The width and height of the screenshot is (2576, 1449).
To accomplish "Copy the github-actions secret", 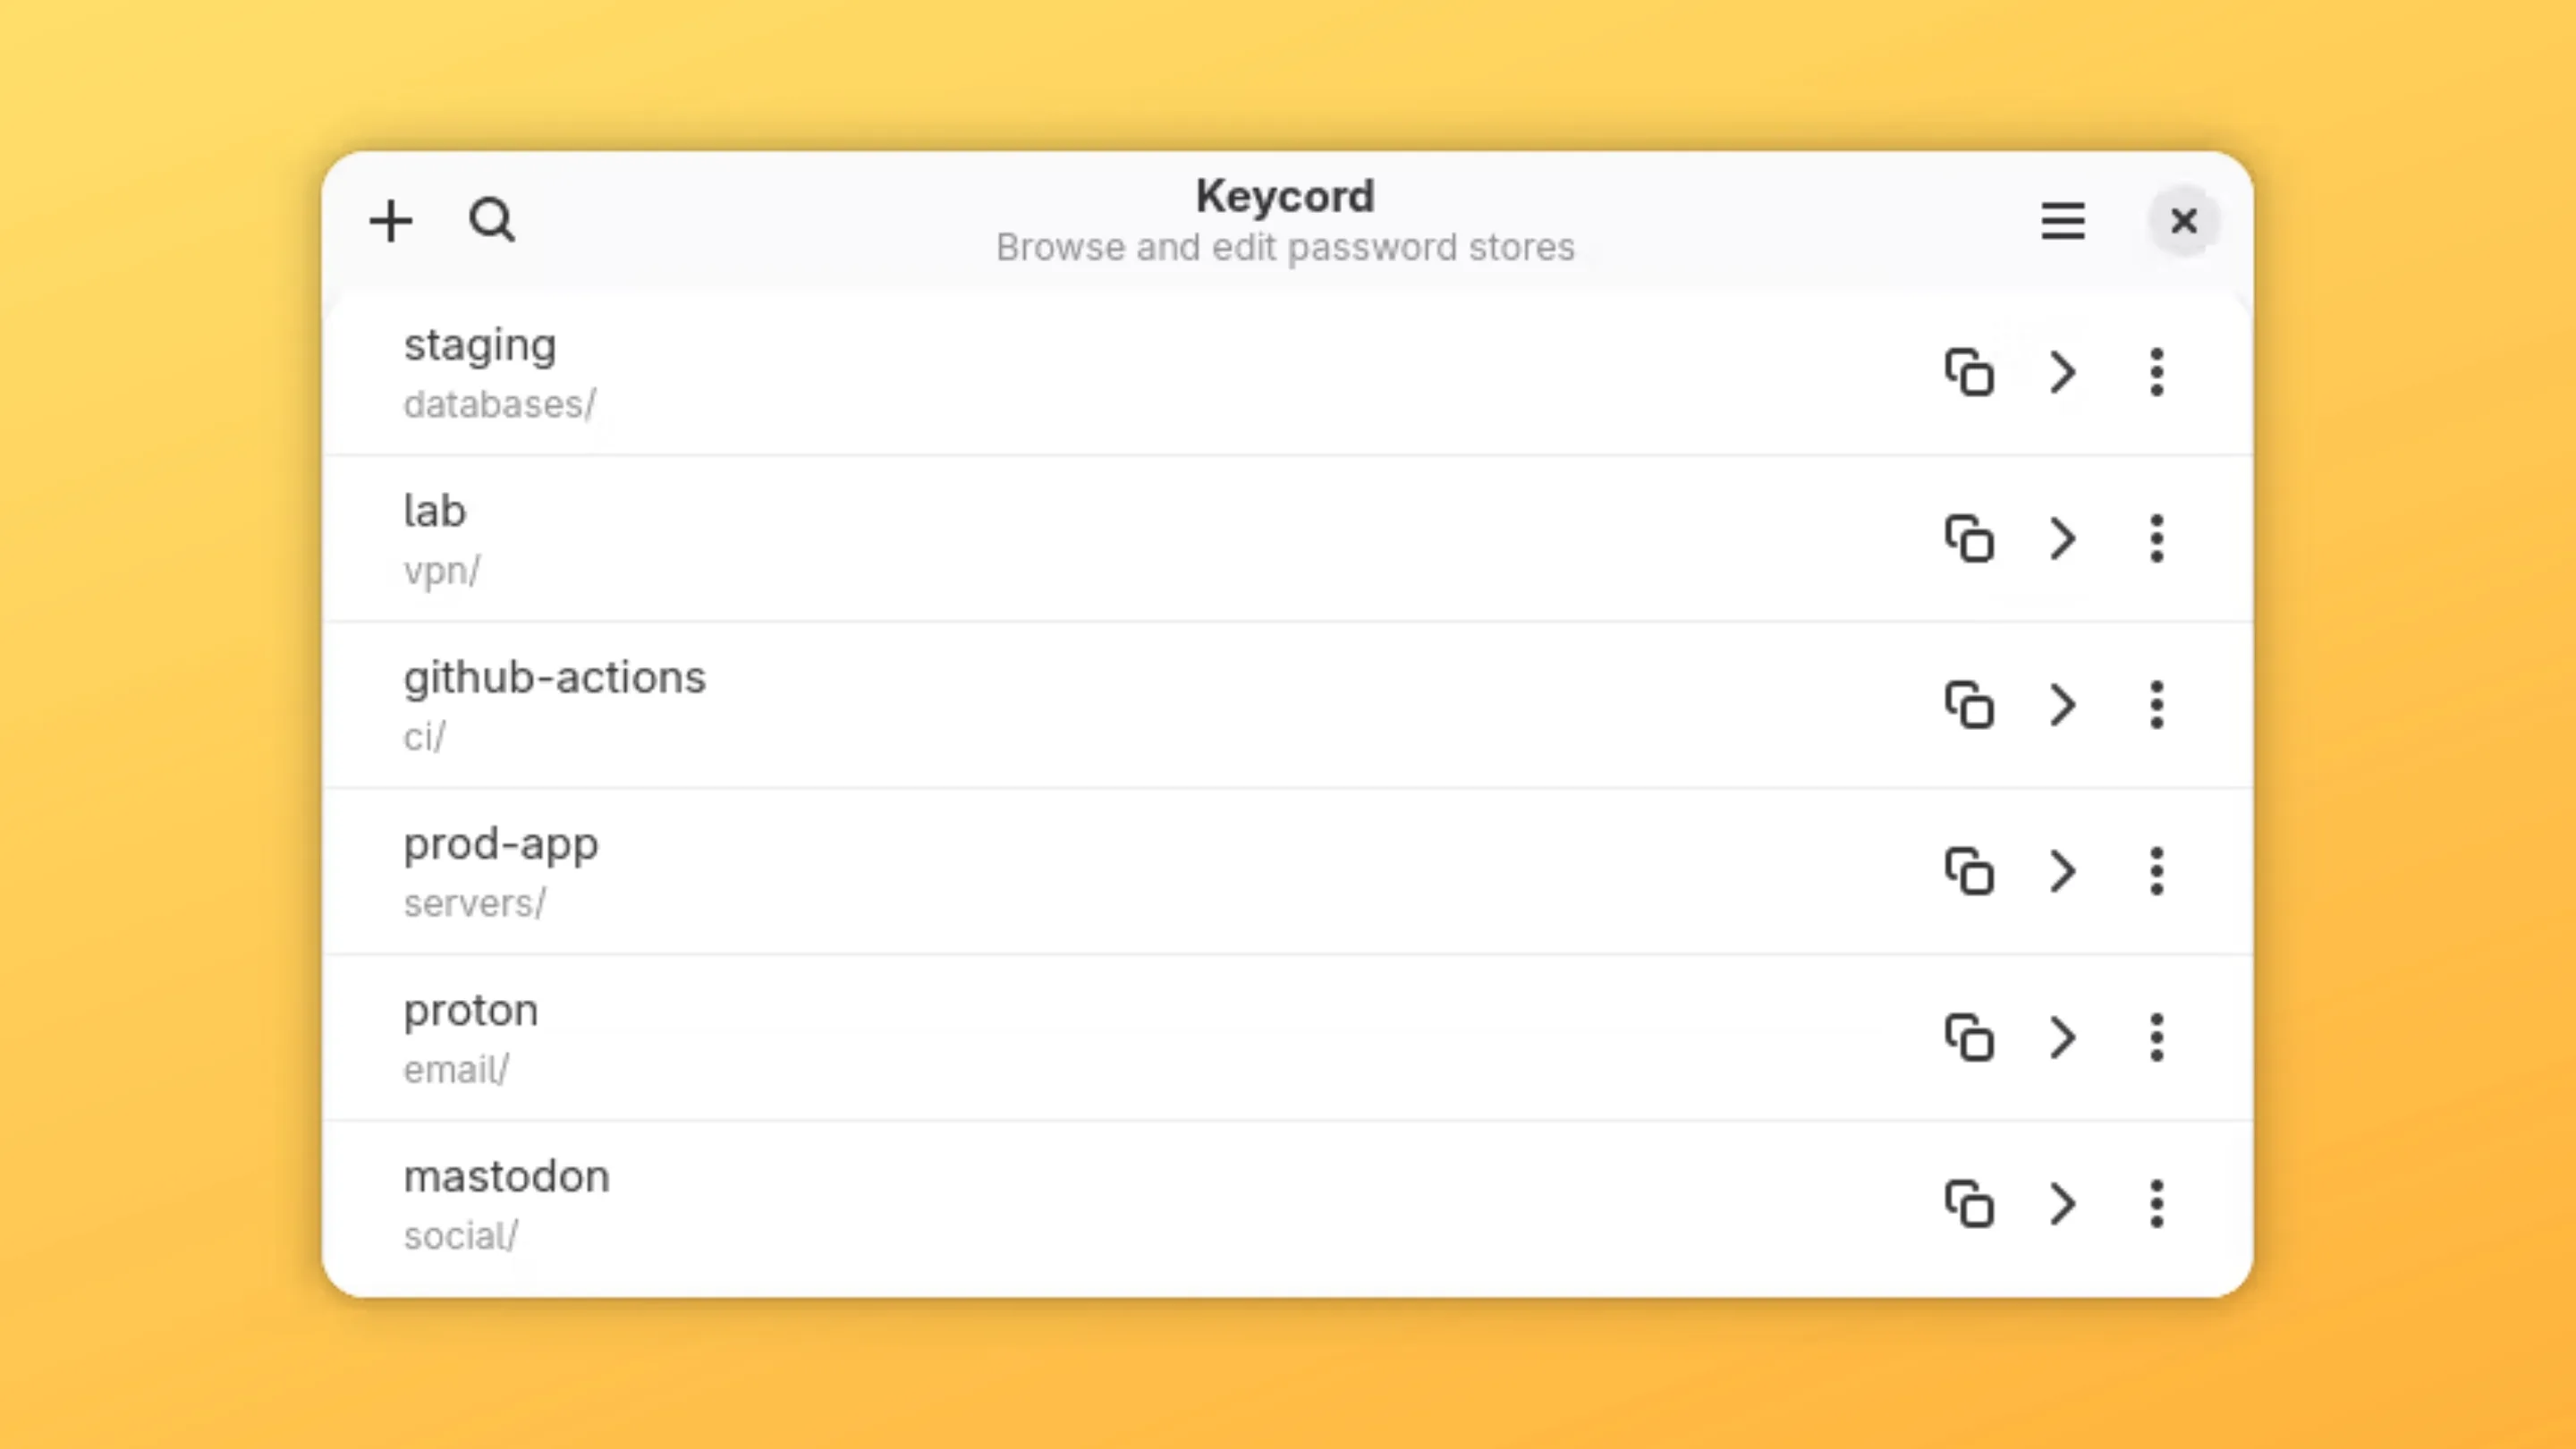I will click(x=1969, y=705).
